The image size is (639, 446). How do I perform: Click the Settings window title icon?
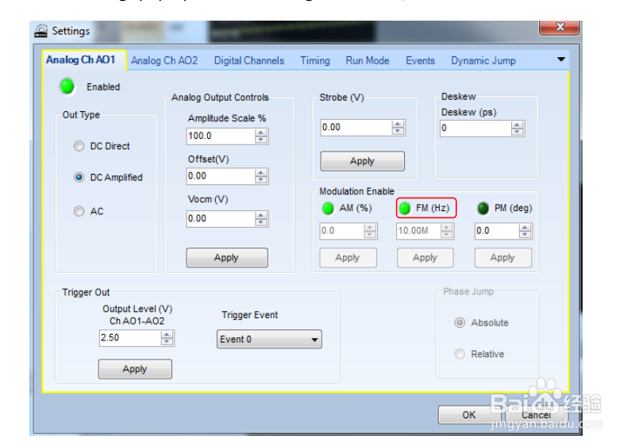[x=40, y=31]
